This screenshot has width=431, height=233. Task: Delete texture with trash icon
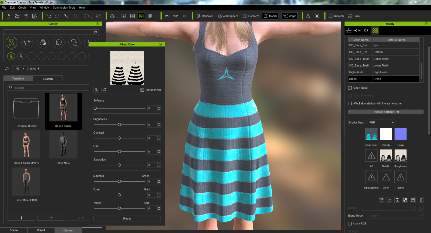click(421, 200)
